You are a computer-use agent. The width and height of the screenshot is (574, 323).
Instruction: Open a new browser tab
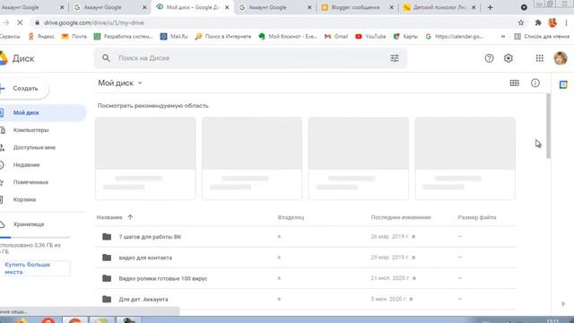(x=491, y=7)
